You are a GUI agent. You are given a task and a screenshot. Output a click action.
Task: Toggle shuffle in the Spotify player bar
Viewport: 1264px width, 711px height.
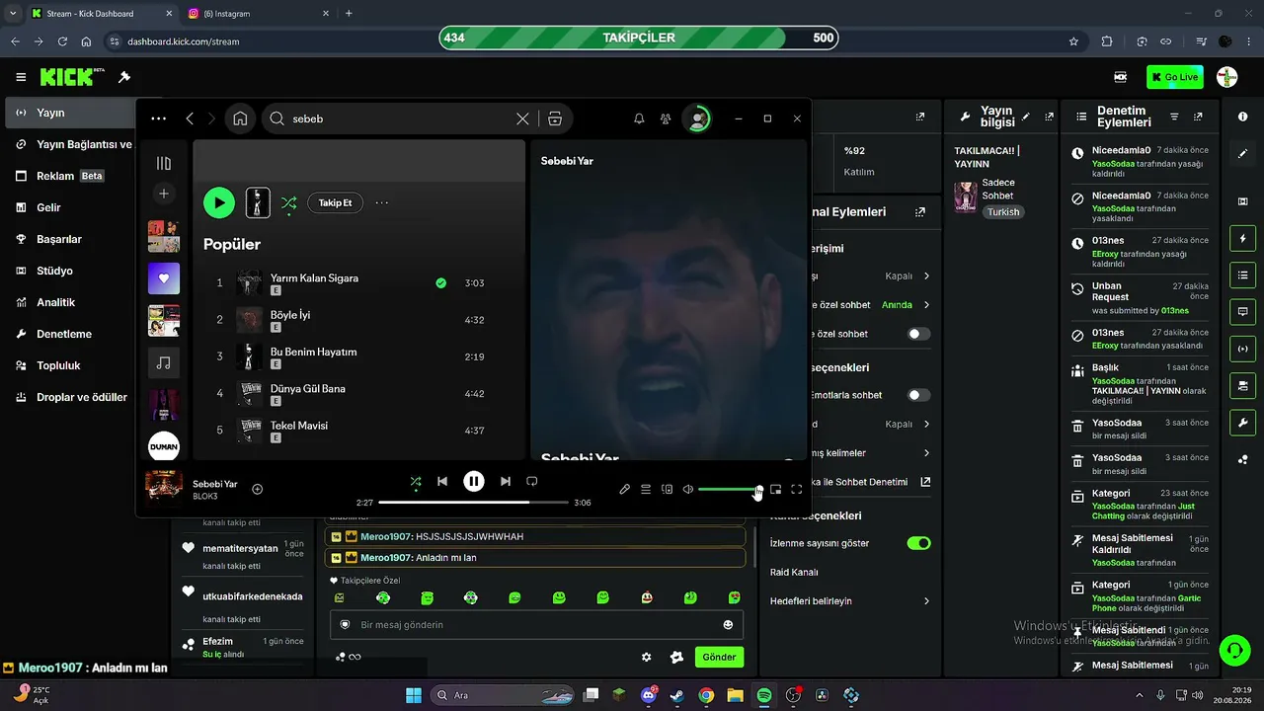[x=416, y=481]
